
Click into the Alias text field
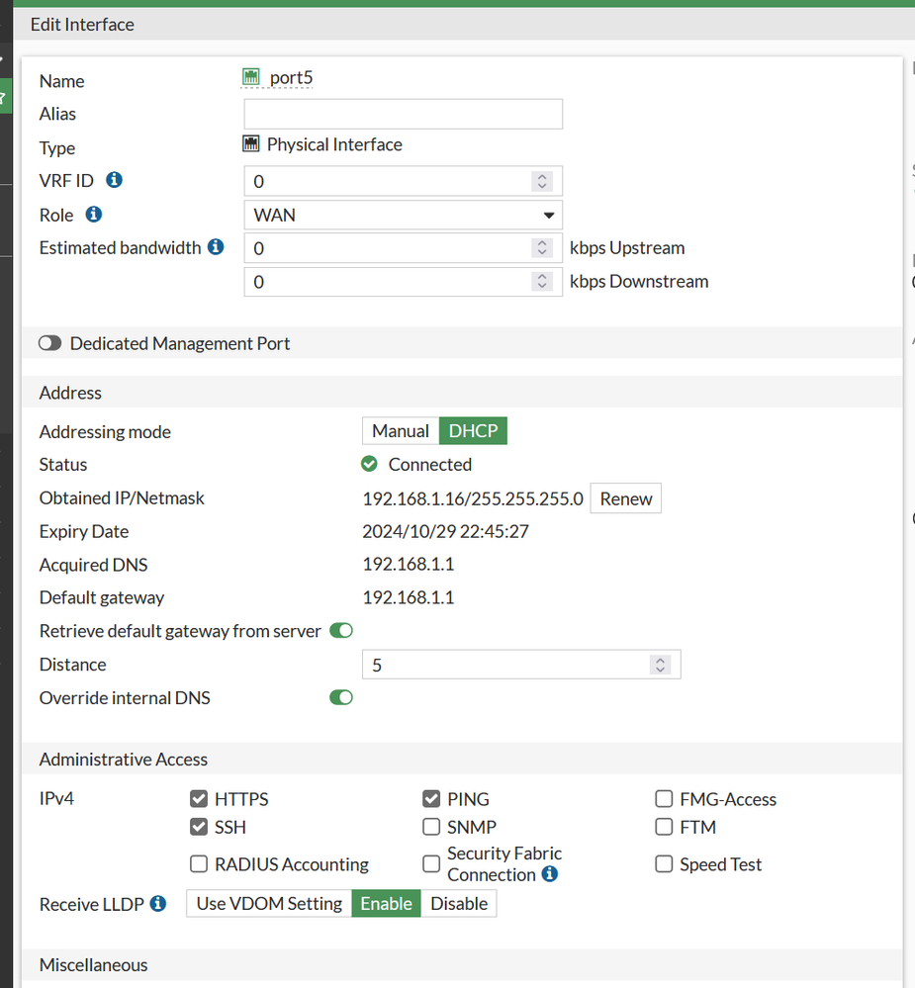403,114
